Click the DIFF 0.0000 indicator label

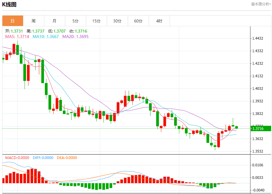coord(43,158)
